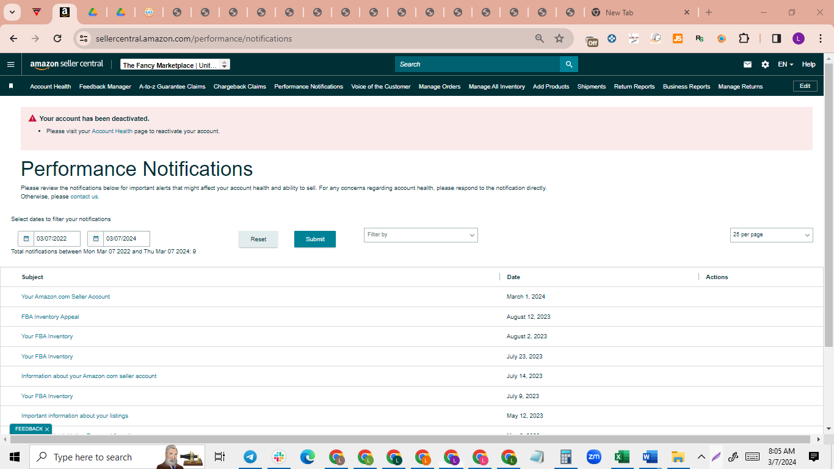834x469 pixels.
Task: Open the Seller Central hamburger menu
Action: pyautogui.click(x=10, y=64)
